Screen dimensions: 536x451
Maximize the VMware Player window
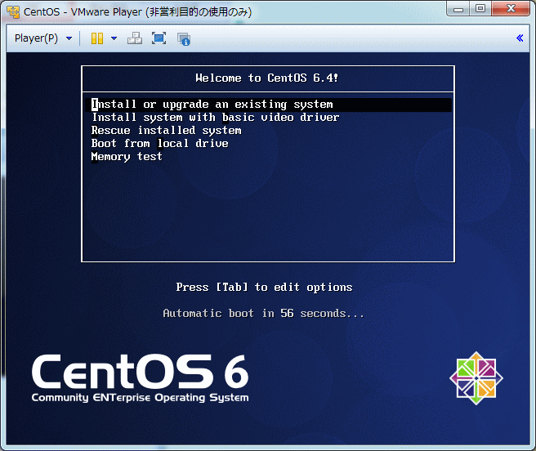click(x=480, y=8)
